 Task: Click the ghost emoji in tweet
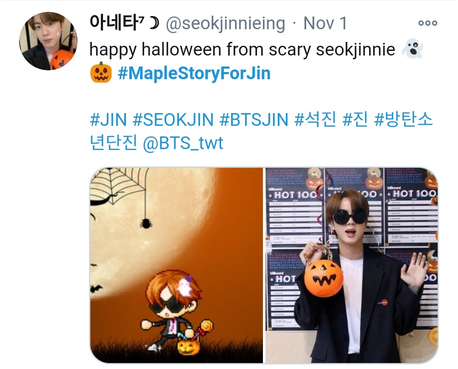point(413,49)
